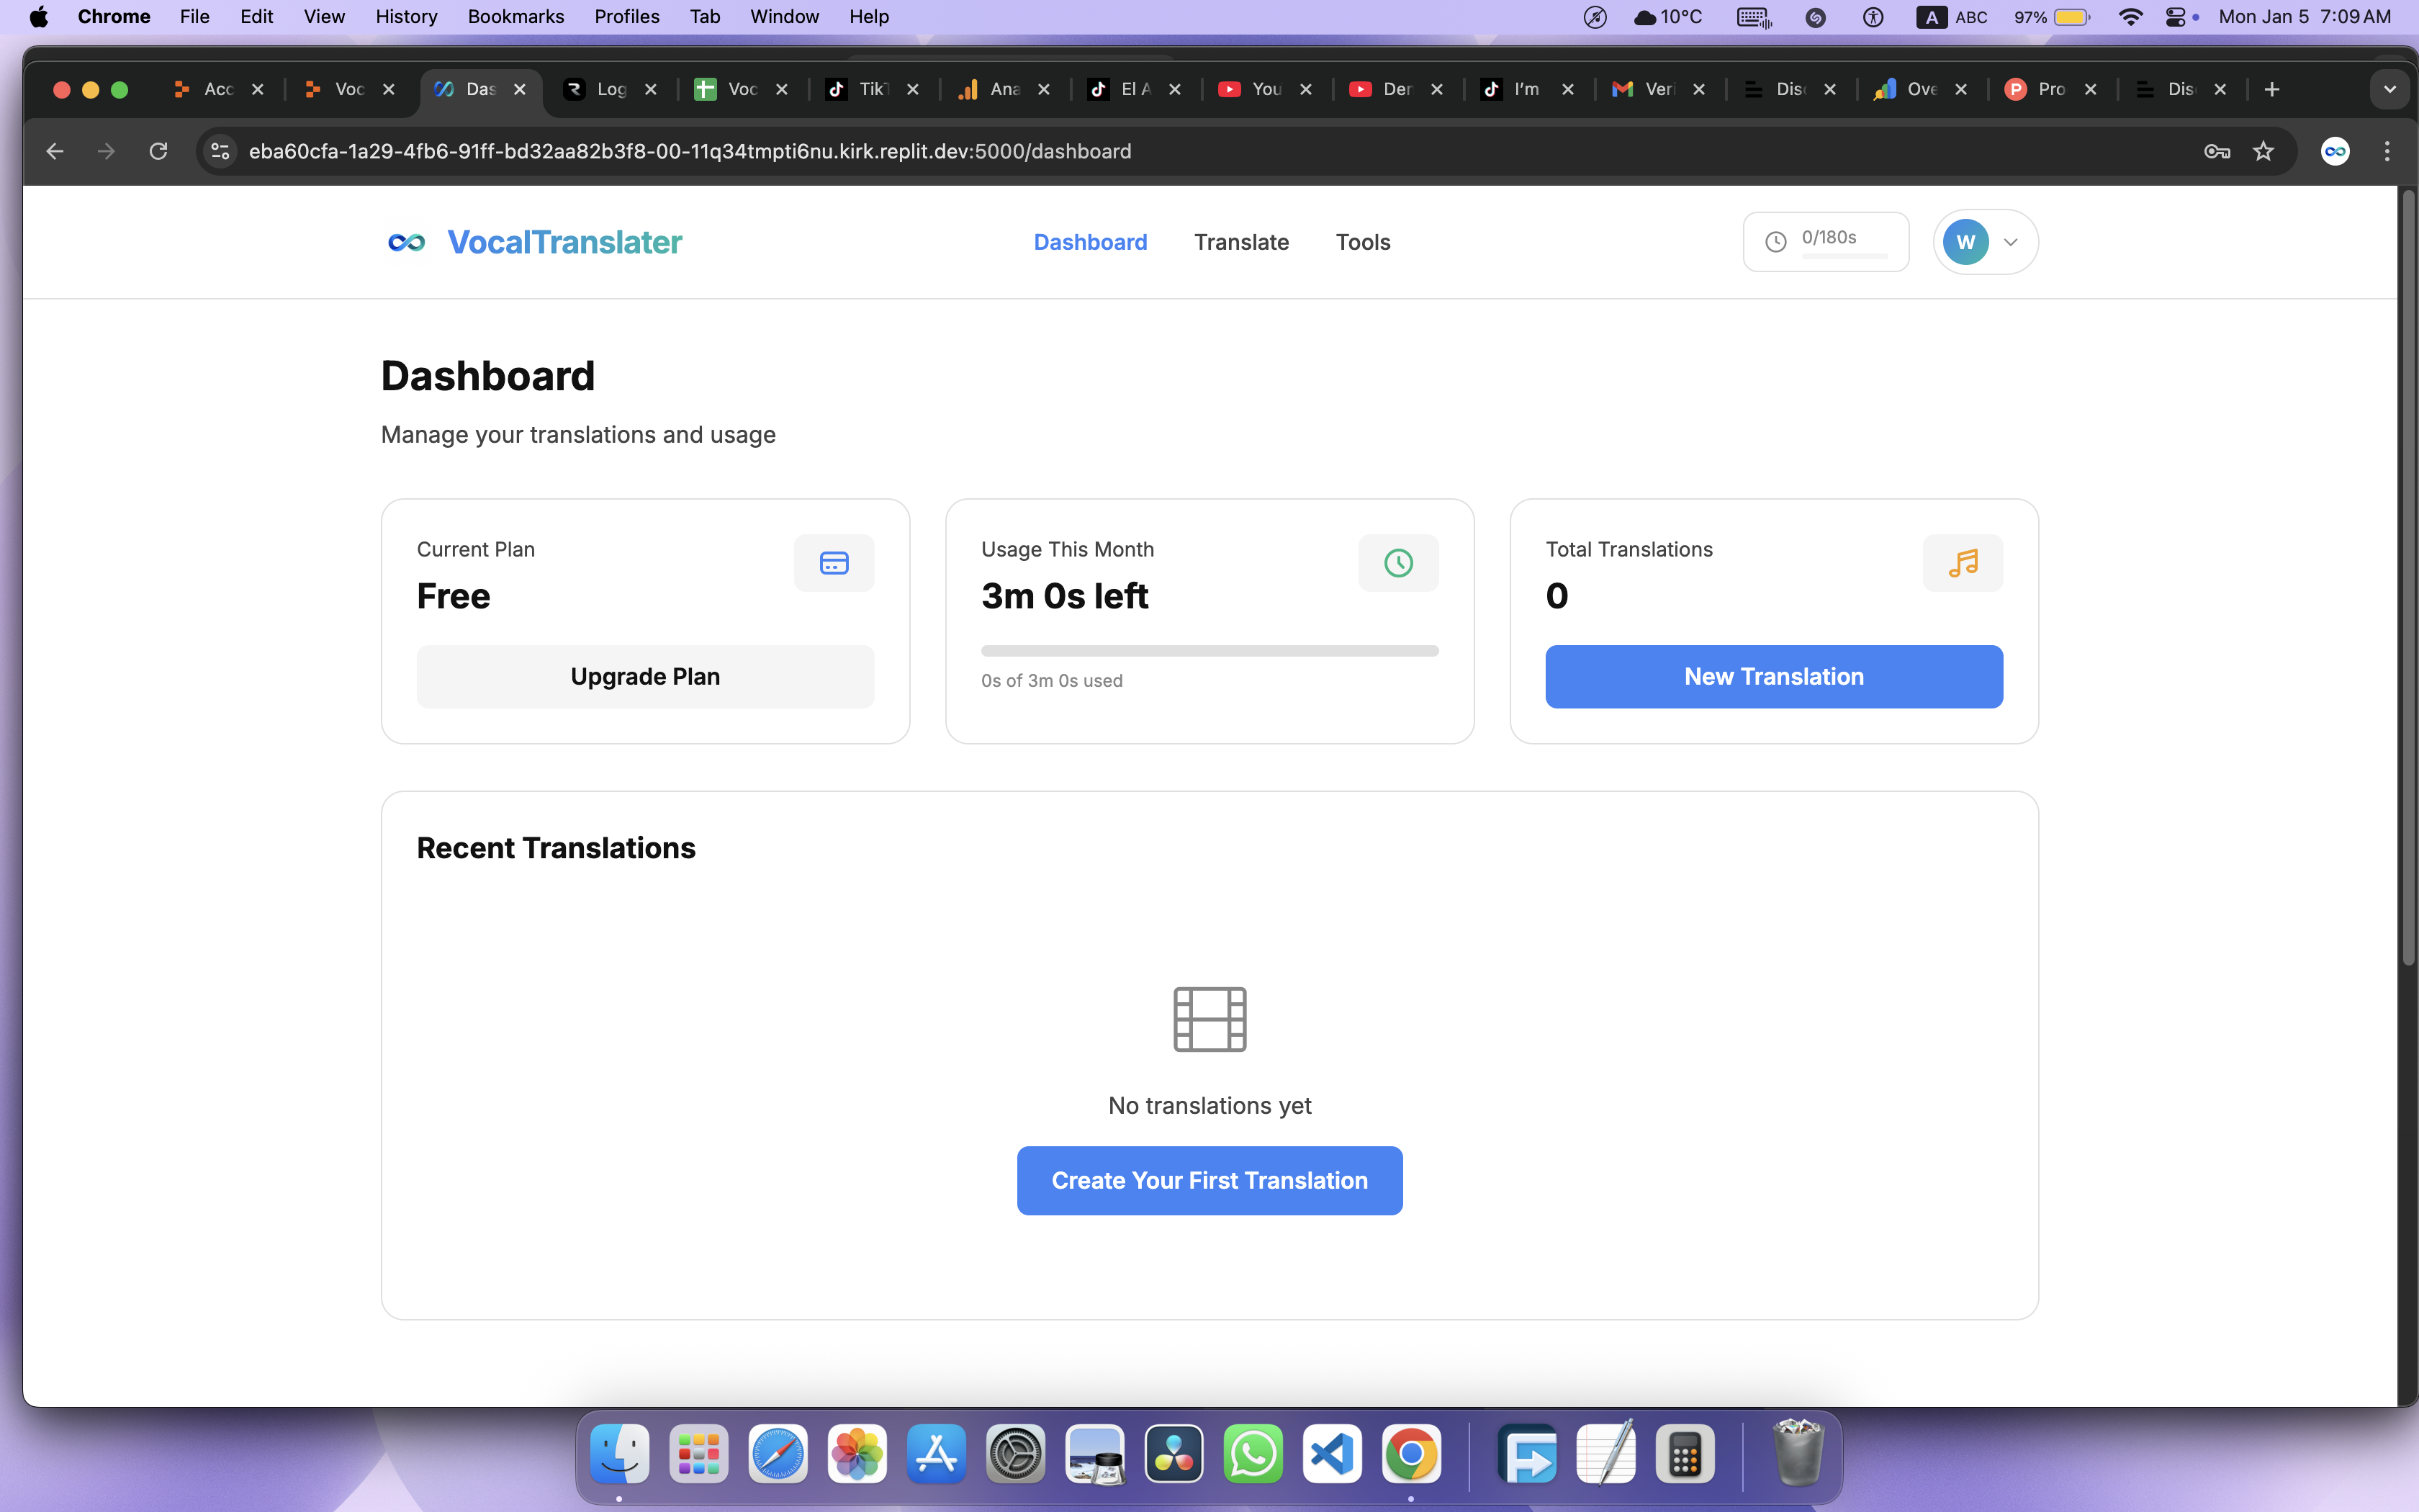The image size is (2419, 1512).
Task: Open WhatsApp from the dock
Action: (x=1253, y=1454)
